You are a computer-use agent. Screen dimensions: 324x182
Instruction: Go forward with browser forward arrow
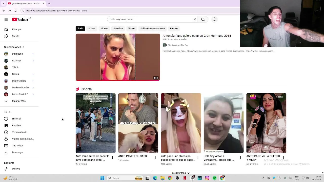point(10,11)
